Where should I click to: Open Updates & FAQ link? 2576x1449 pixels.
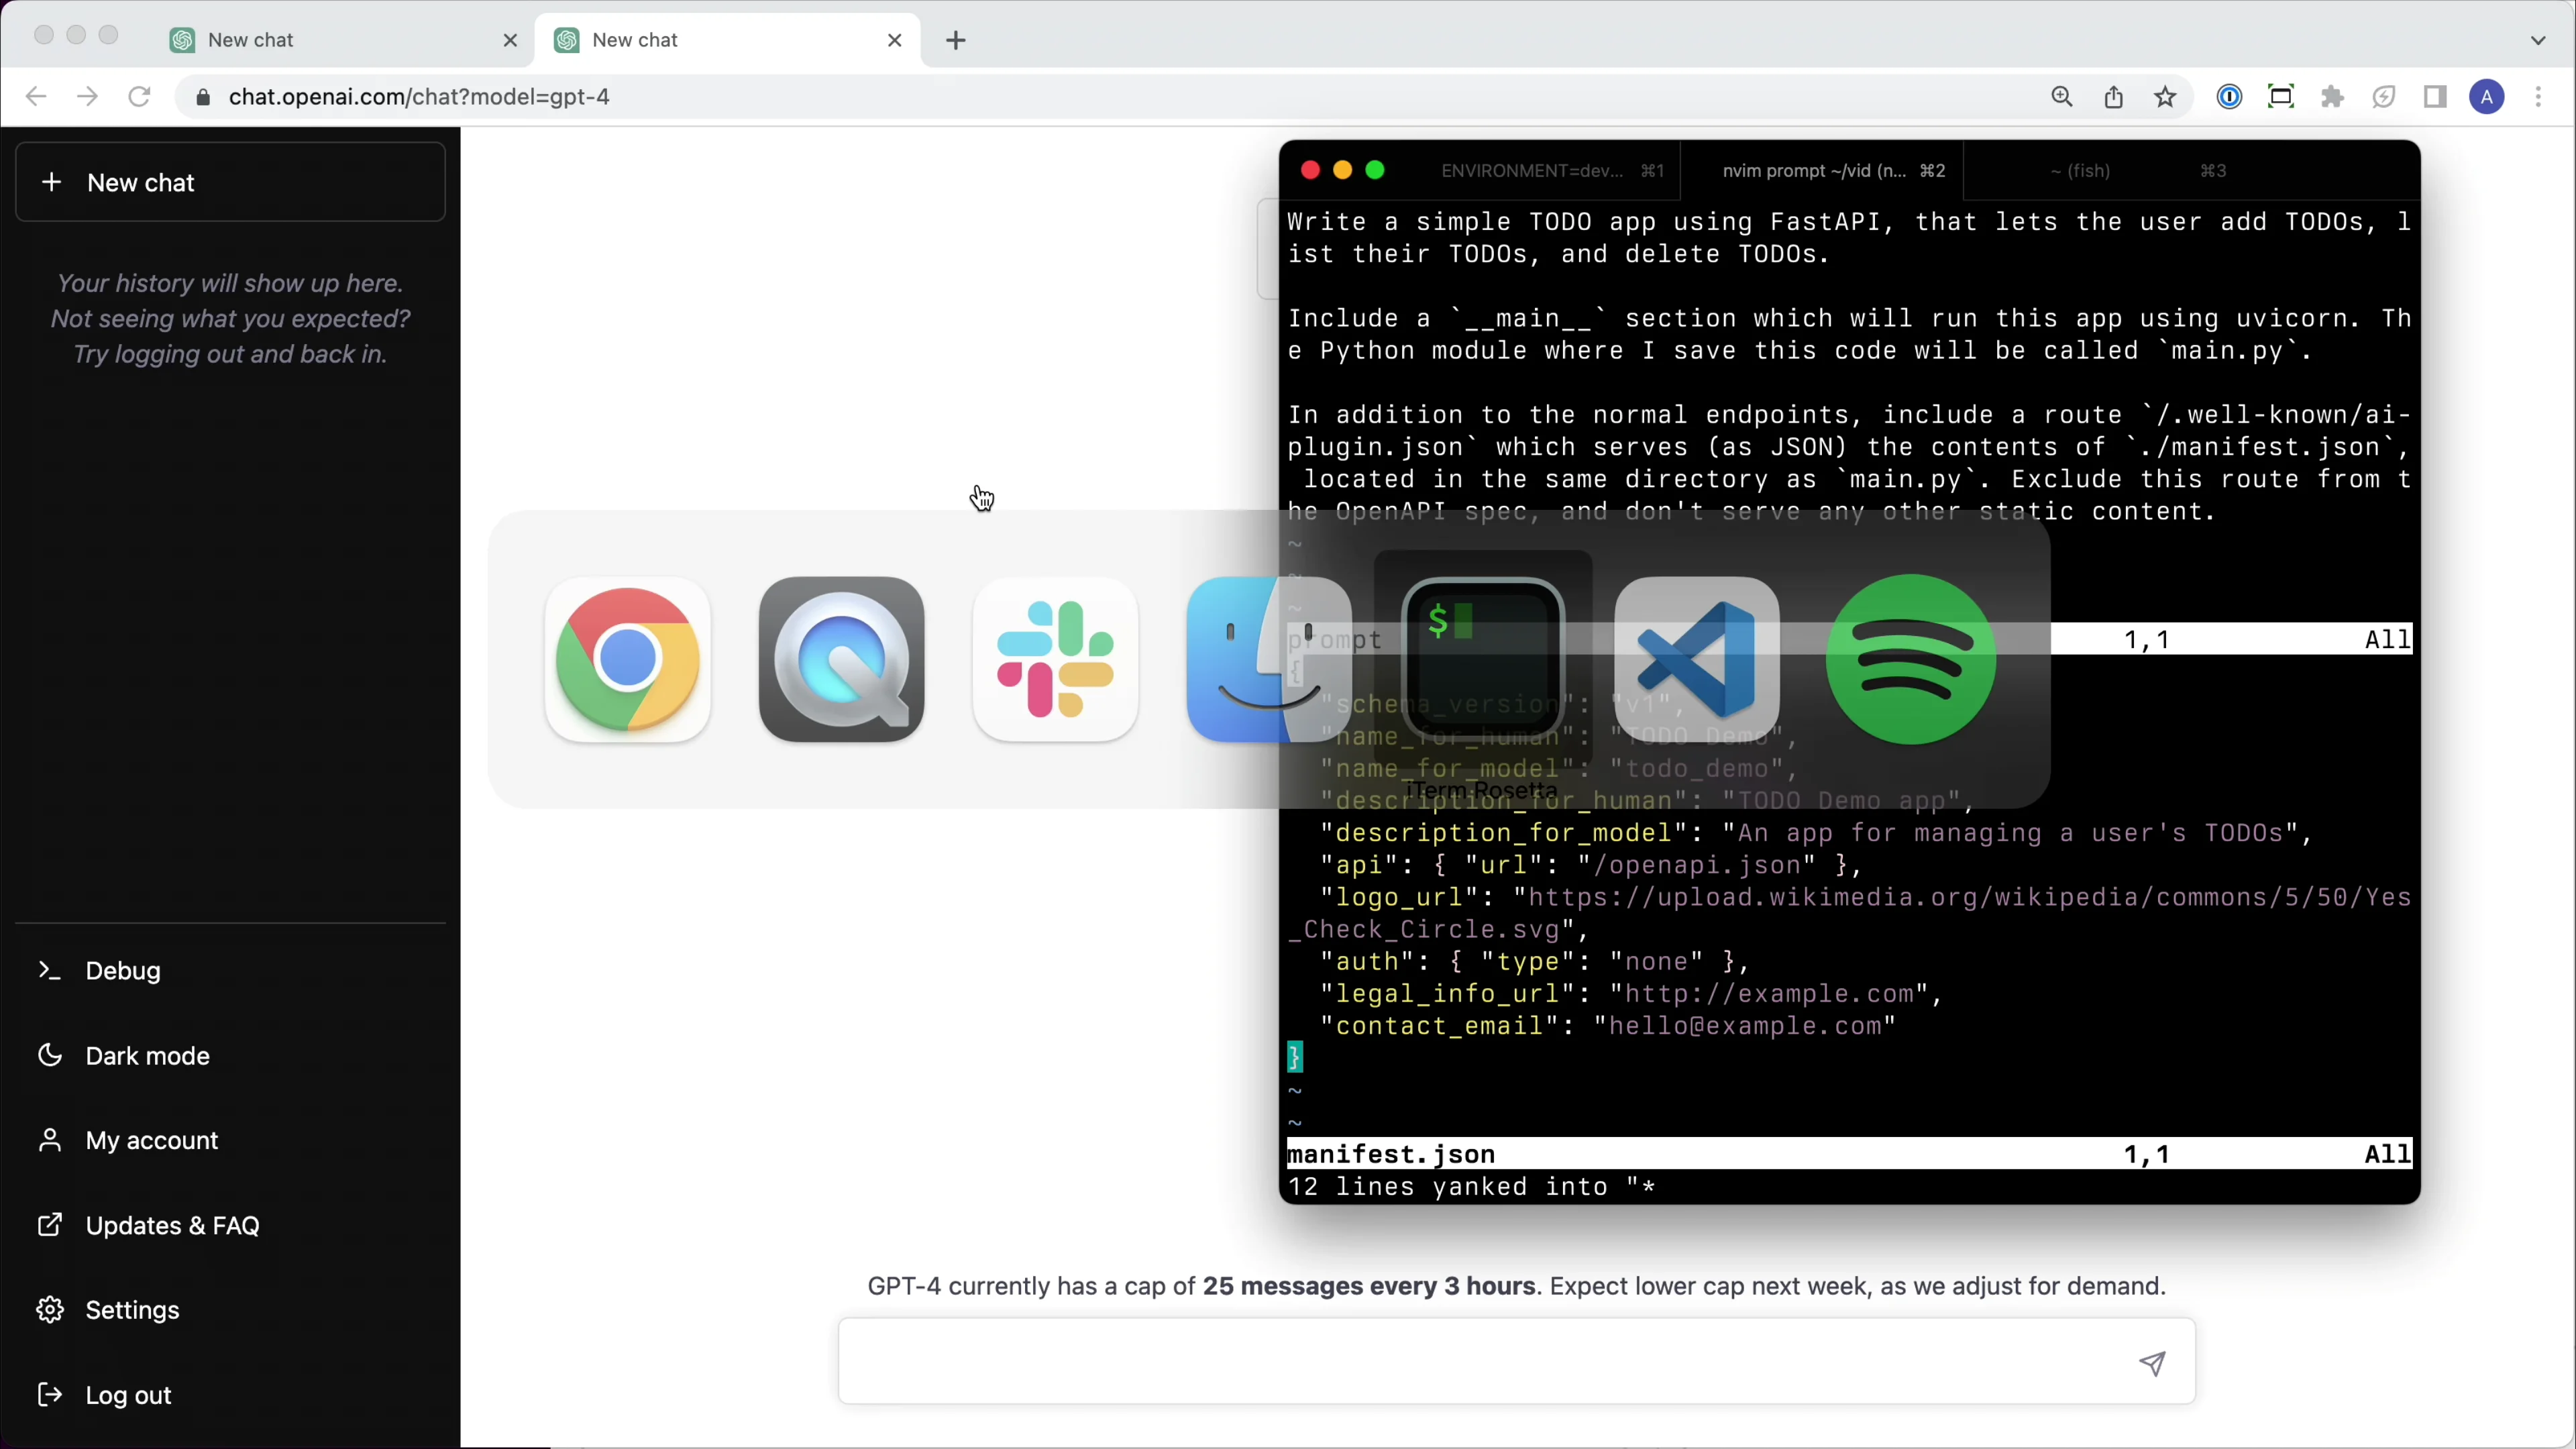click(172, 1225)
